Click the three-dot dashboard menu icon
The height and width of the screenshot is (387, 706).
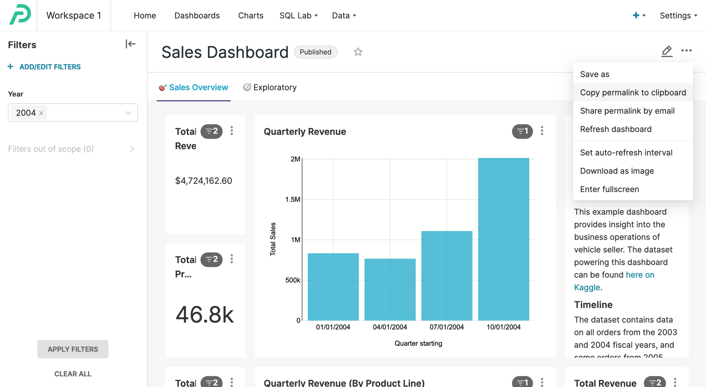coord(686,50)
